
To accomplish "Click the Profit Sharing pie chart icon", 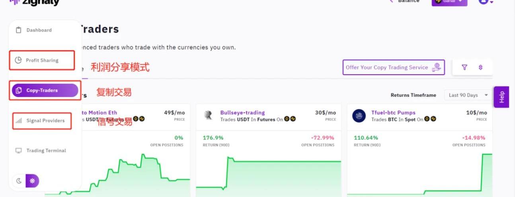I will [x=18, y=60].
